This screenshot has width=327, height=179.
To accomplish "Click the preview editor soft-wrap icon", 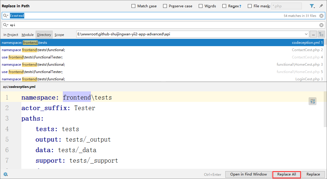I will 312,101.
